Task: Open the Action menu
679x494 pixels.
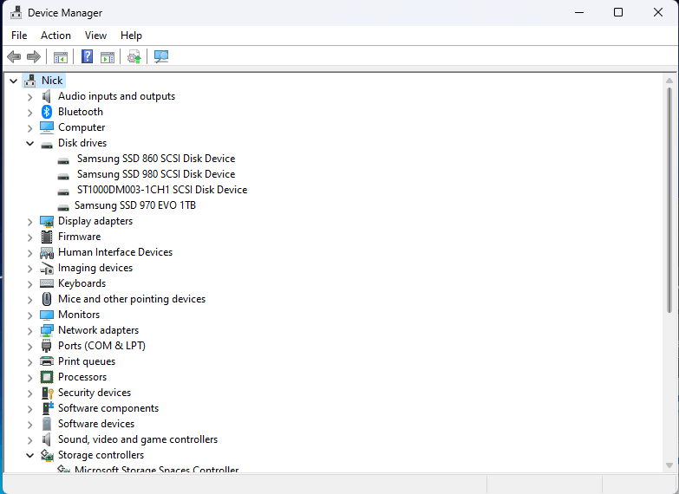Action: pyautogui.click(x=55, y=36)
